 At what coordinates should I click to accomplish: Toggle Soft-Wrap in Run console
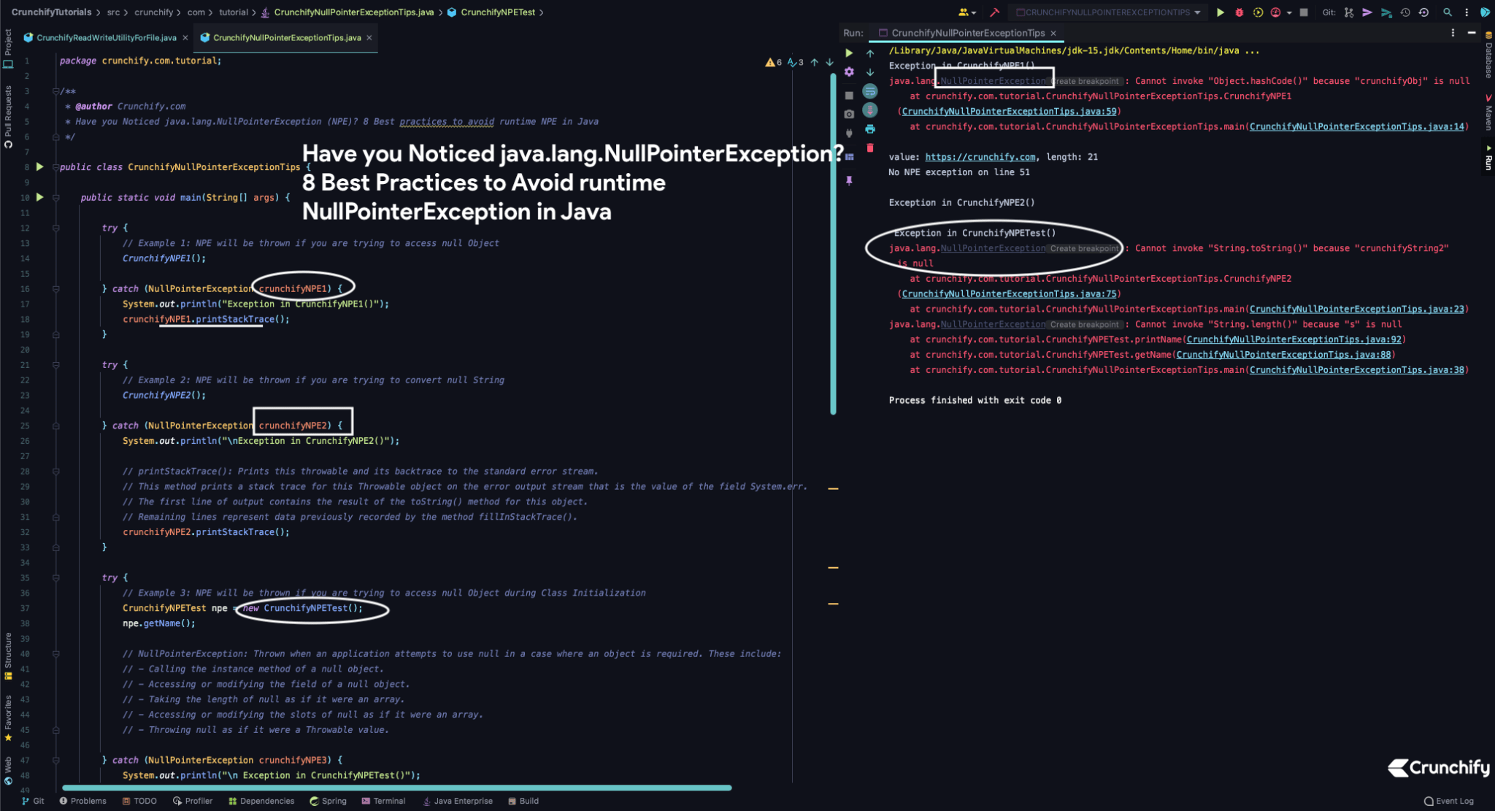click(870, 91)
